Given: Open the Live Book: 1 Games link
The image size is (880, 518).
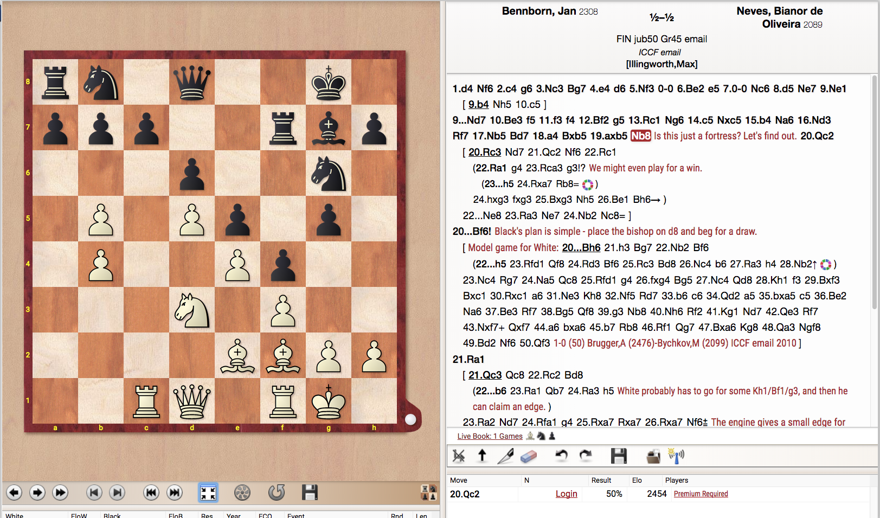Looking at the screenshot, I should pyautogui.click(x=490, y=436).
